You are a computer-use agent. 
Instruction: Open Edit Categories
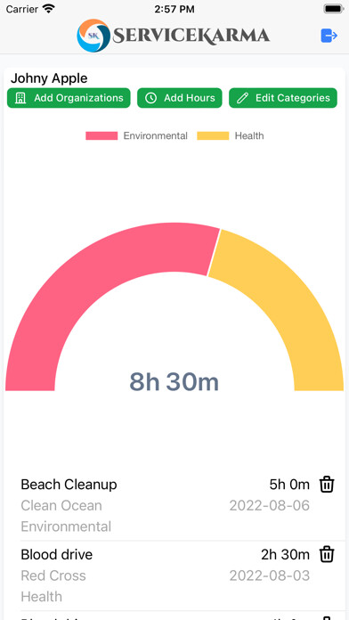(x=283, y=98)
